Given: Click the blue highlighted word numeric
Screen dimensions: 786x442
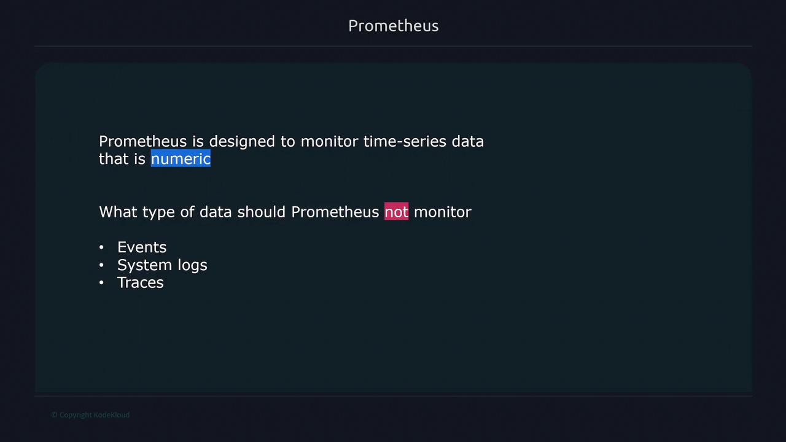Looking at the screenshot, I should (181, 159).
